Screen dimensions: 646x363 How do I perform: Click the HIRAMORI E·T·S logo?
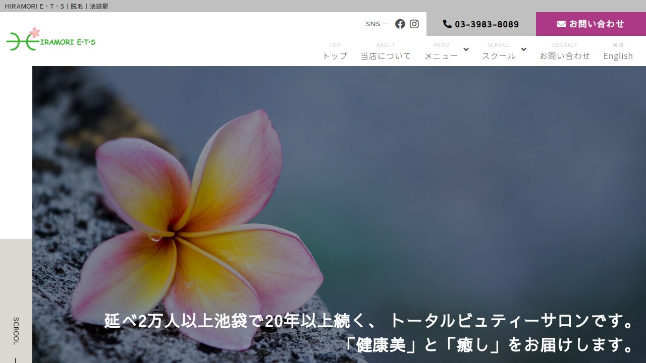click(51, 40)
